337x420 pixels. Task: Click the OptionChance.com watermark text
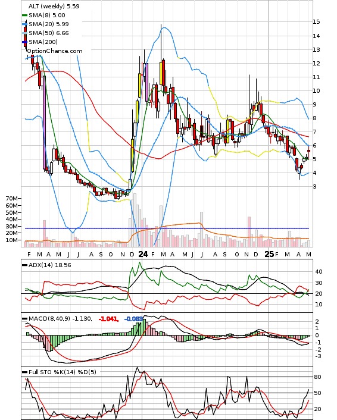tap(55, 51)
